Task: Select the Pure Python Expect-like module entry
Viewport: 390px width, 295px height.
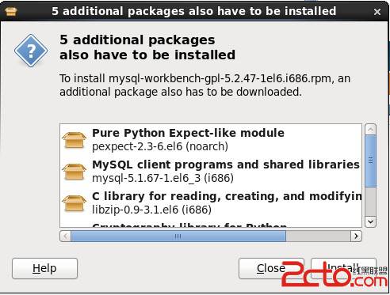Action: (211, 140)
